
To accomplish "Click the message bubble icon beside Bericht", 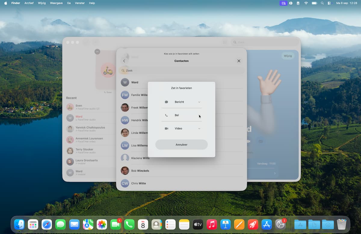I will pyautogui.click(x=166, y=102).
